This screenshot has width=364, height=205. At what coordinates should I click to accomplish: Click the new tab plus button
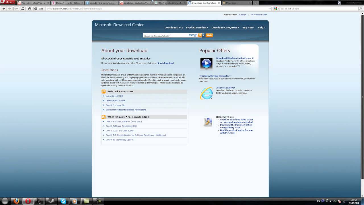click(256, 3)
